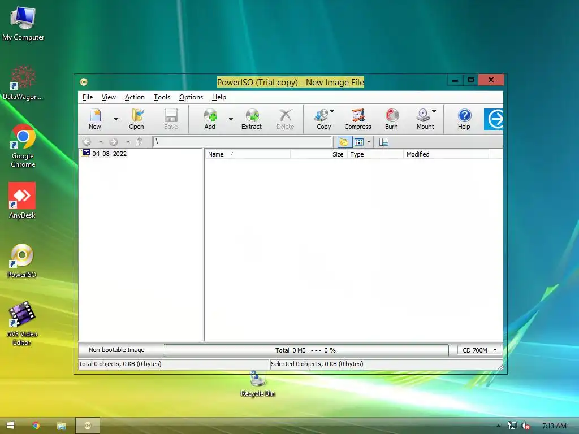Expand the New button dropdown arrow
579x434 pixels.
pos(116,119)
